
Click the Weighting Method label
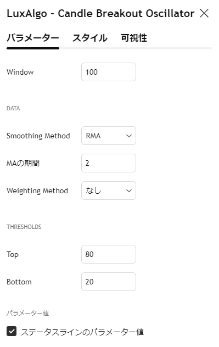[37, 191]
